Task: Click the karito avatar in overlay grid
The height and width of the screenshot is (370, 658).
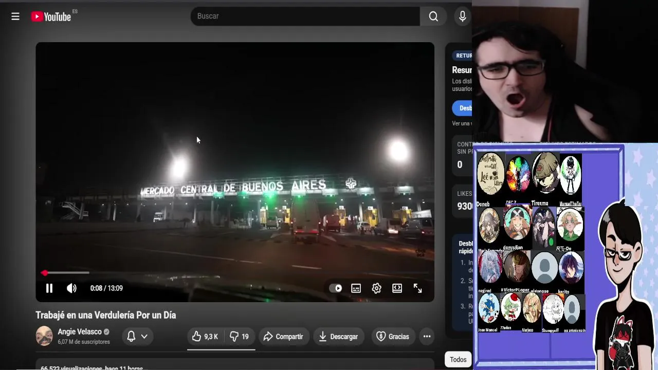Action: [571, 267]
